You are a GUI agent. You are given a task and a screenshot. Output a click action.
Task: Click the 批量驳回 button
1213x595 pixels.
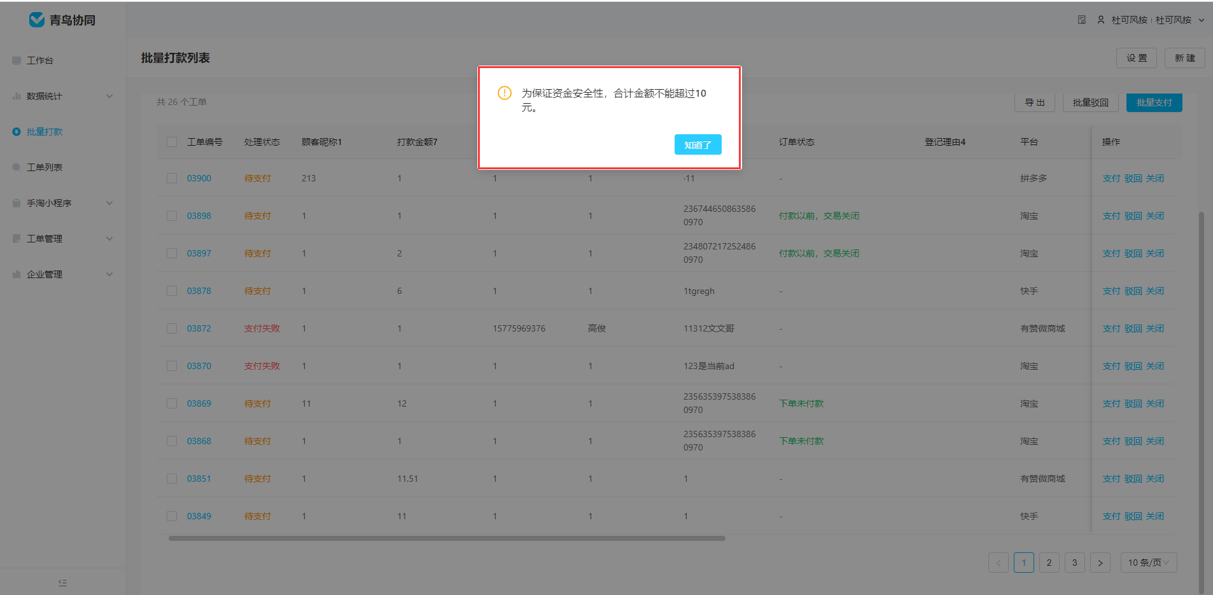coord(1090,102)
